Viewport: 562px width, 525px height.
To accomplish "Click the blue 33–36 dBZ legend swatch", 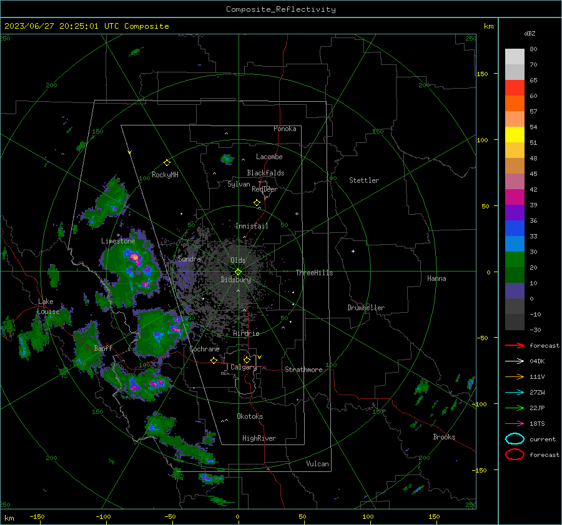I will [515, 228].
